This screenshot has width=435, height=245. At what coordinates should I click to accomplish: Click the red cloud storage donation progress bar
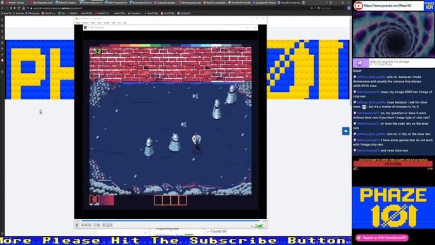tap(393, 164)
